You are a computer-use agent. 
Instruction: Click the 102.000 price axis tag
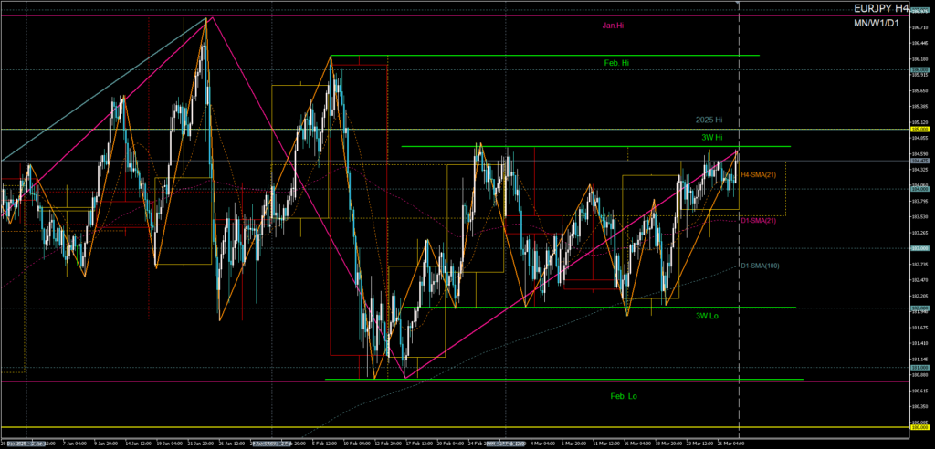(919, 308)
